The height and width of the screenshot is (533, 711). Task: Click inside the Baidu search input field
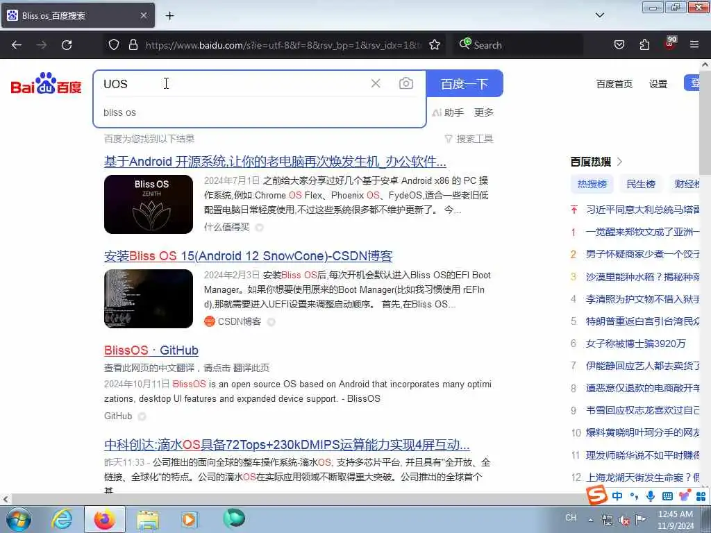pos(231,83)
